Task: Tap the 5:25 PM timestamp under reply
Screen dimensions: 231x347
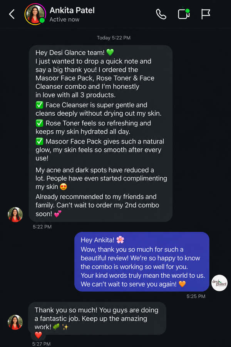Action: tap(196, 296)
